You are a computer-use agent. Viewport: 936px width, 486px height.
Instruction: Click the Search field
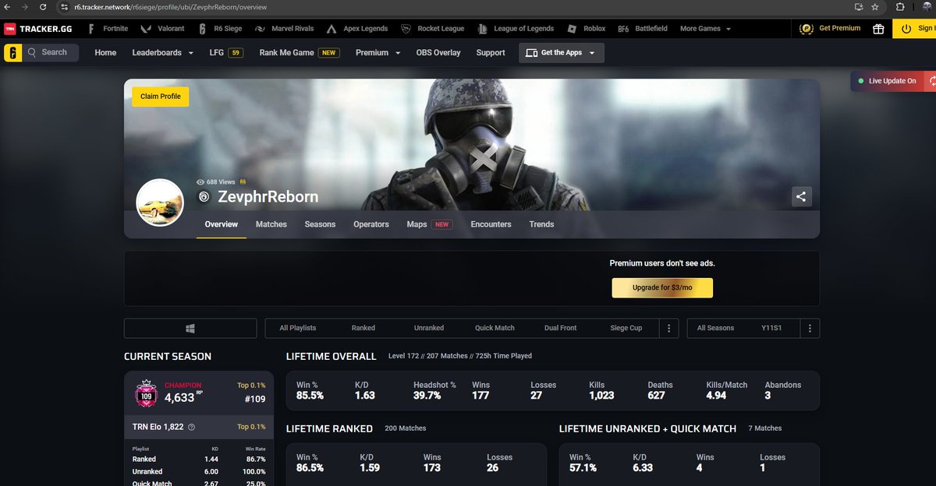52,52
